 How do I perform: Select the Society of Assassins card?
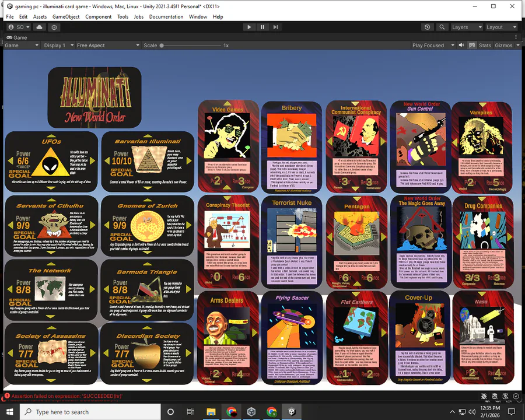[51, 353]
